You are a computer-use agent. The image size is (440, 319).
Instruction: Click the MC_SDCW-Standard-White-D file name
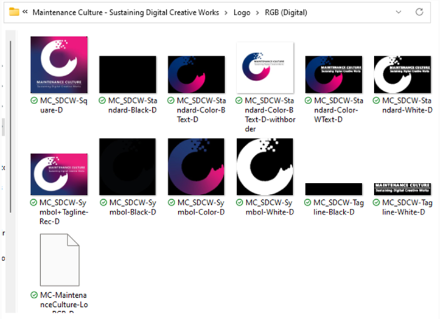click(x=407, y=105)
